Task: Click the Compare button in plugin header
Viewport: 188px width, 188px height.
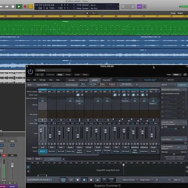Action: coord(50,75)
